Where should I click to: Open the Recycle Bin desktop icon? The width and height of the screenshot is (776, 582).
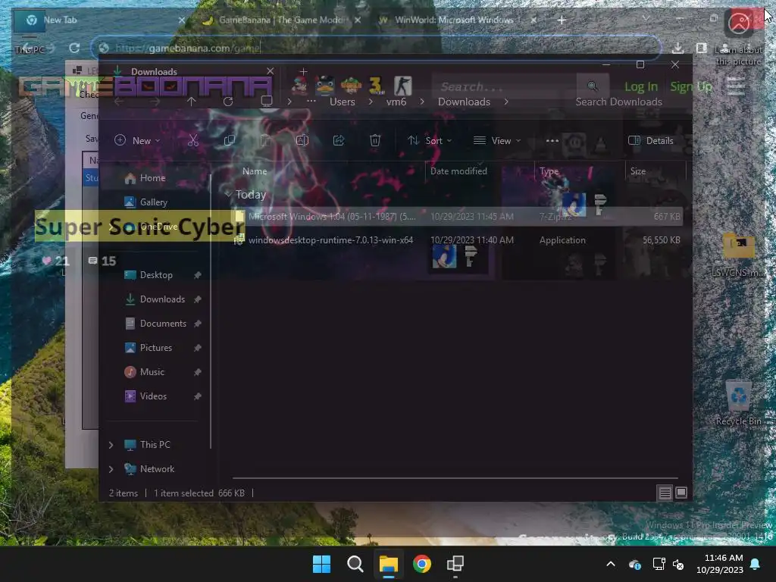pos(738,403)
